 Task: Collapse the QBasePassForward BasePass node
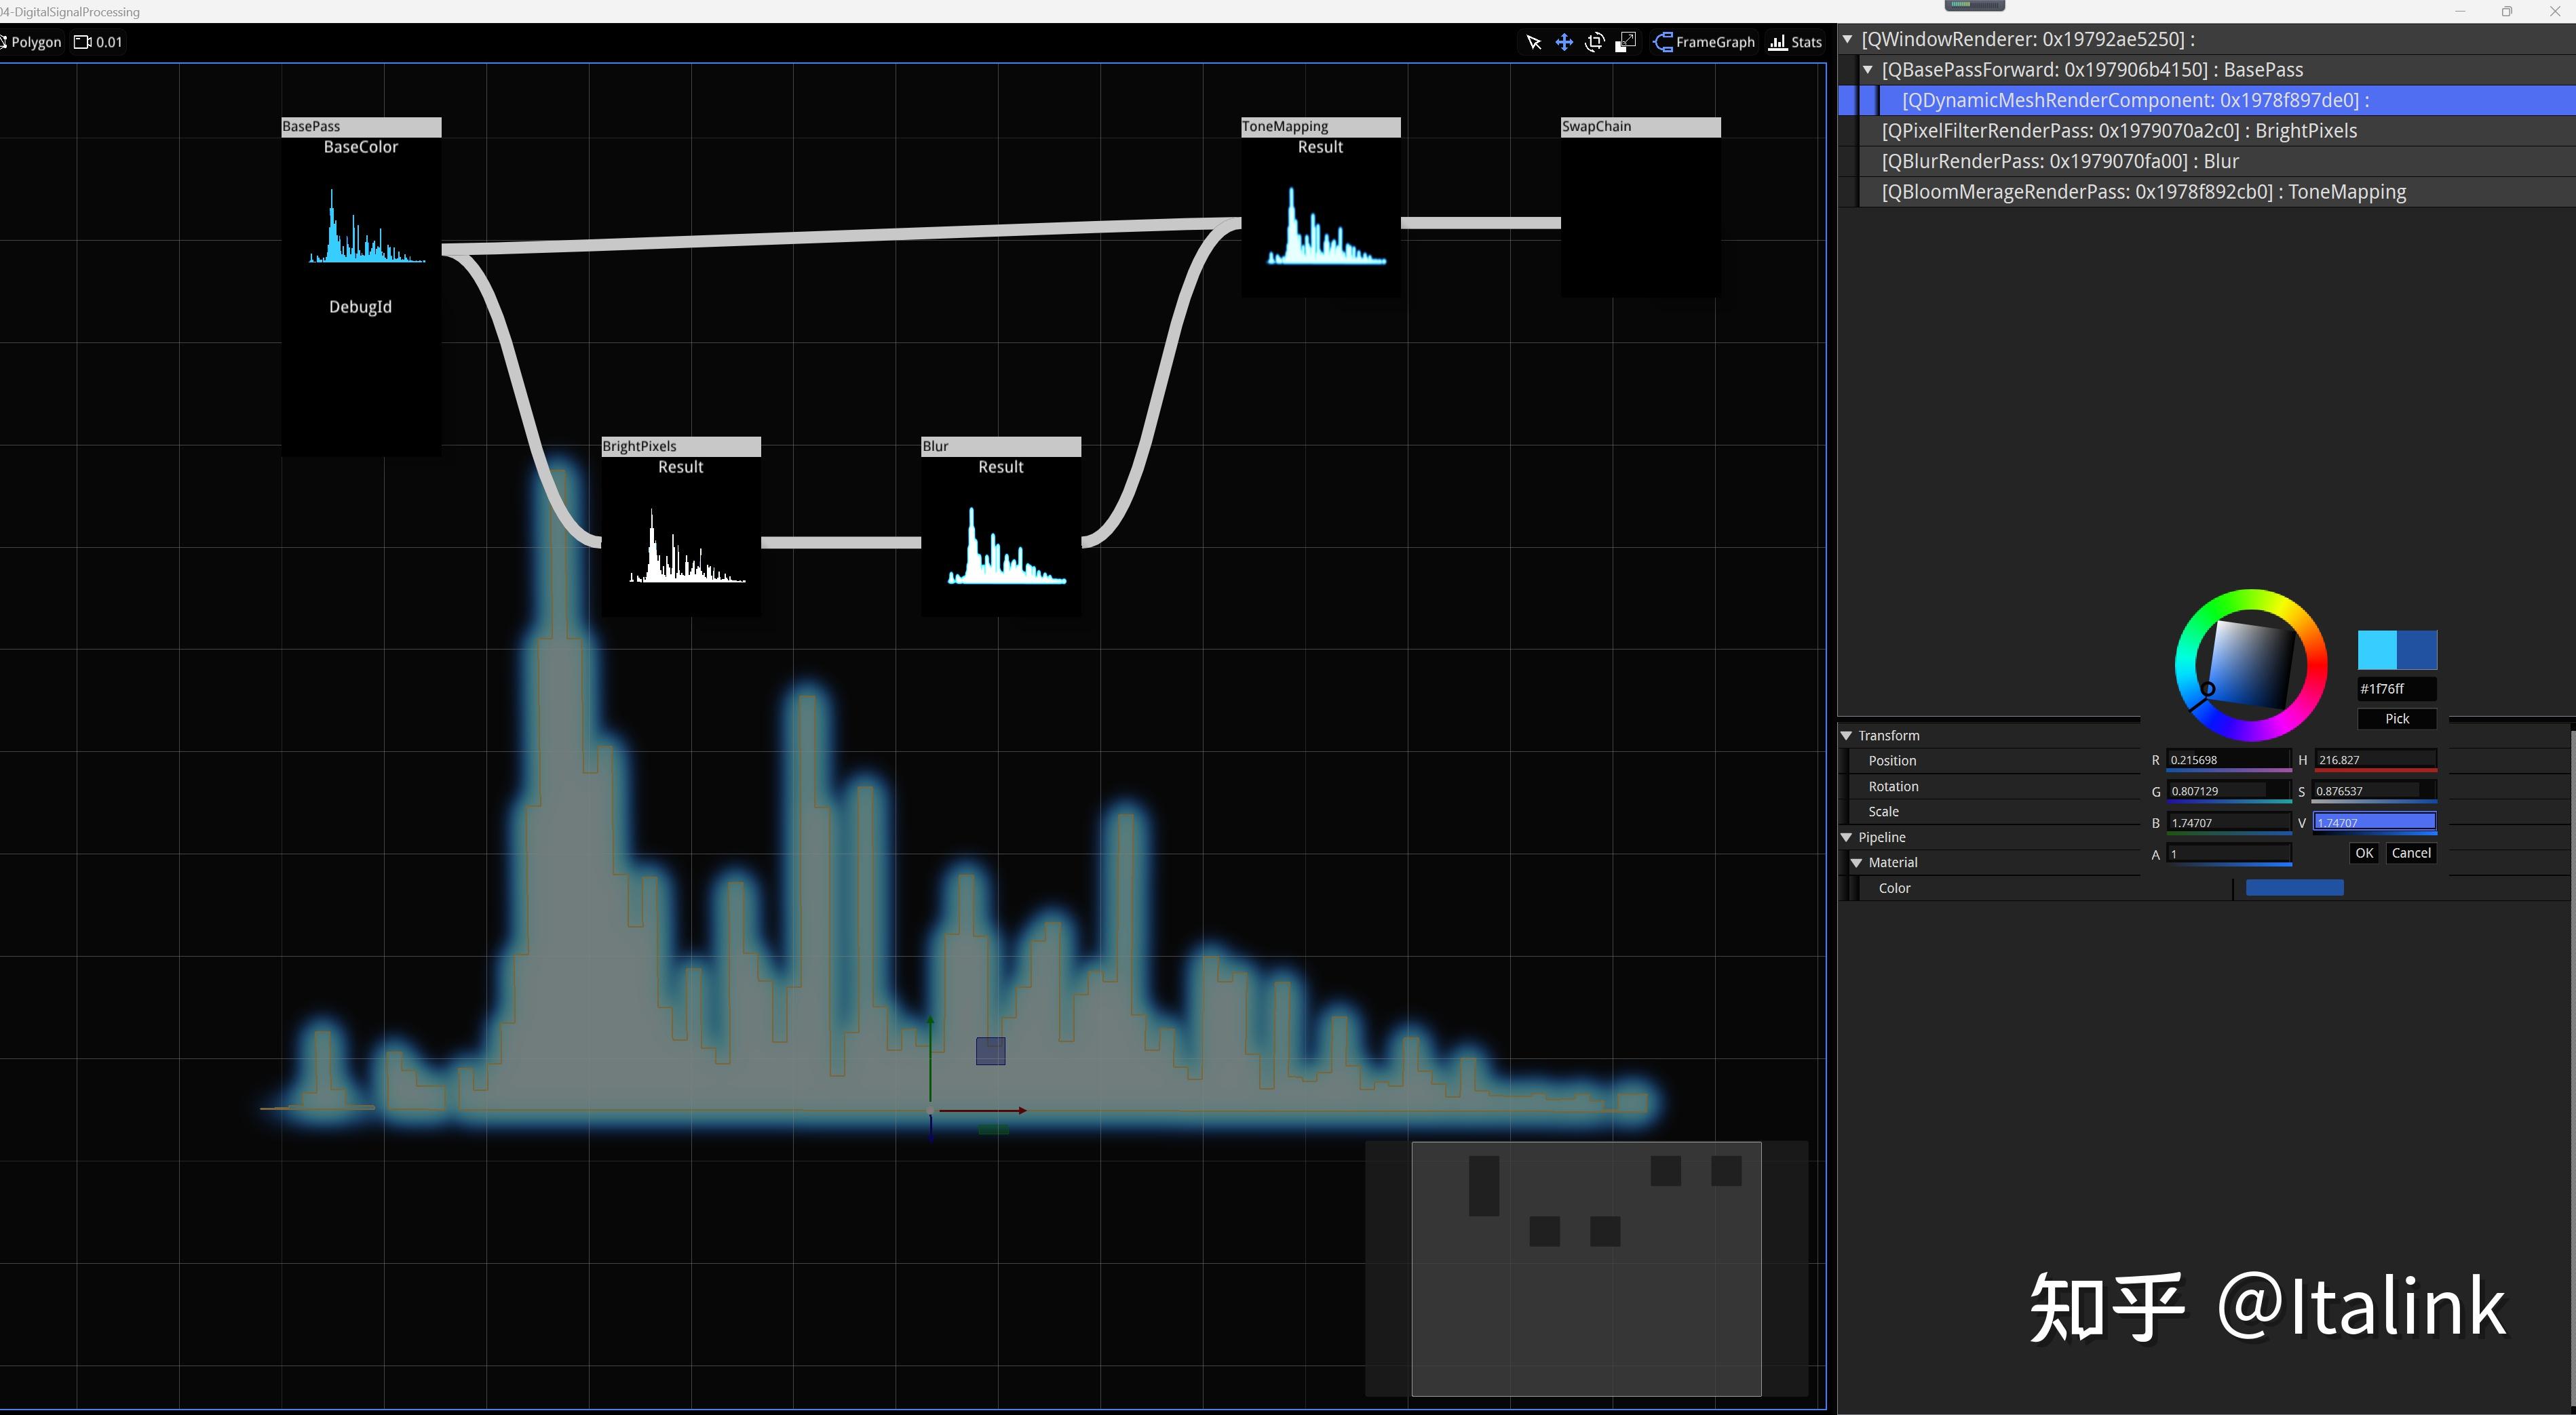coord(1867,70)
